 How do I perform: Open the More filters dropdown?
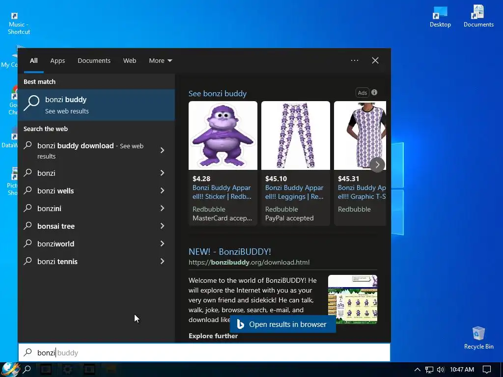(161, 60)
